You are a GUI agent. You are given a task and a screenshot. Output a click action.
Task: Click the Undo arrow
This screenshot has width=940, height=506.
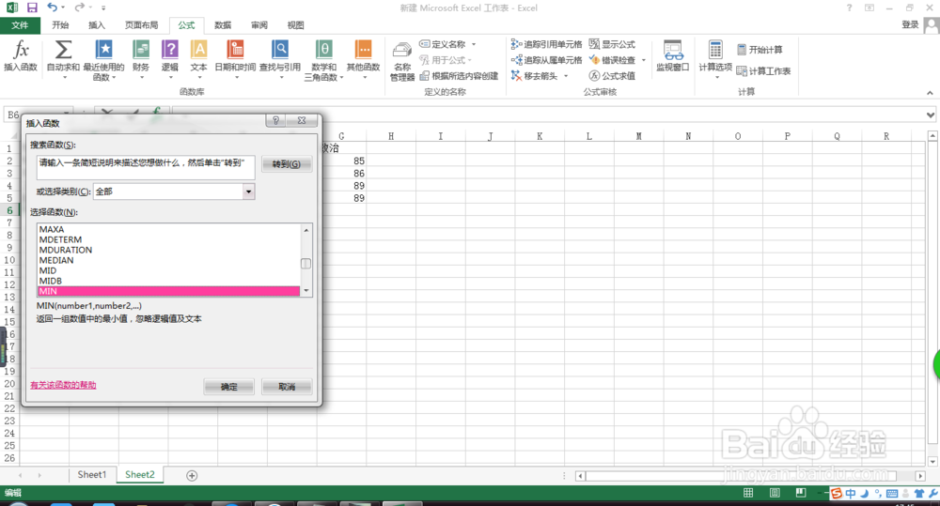pyautogui.click(x=52, y=8)
